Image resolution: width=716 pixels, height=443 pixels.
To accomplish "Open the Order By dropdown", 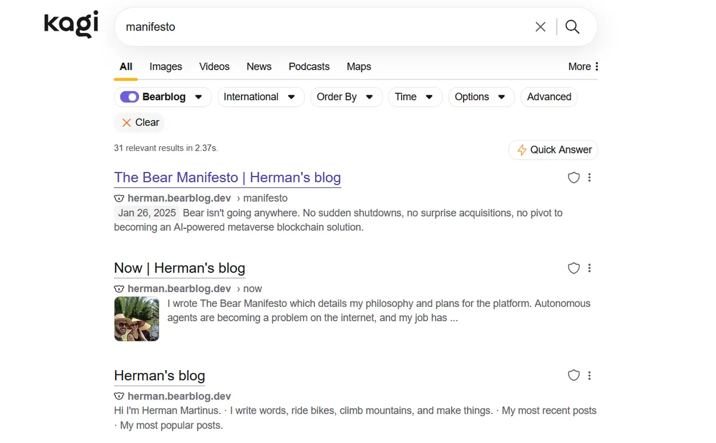I will point(346,97).
